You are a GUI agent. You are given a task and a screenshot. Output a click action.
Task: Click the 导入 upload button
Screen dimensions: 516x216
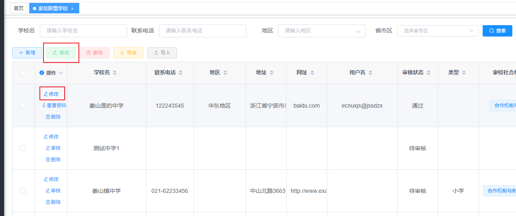pos(162,53)
